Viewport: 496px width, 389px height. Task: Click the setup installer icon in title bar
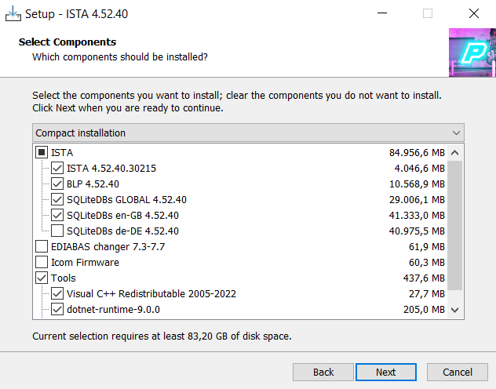[x=13, y=13]
